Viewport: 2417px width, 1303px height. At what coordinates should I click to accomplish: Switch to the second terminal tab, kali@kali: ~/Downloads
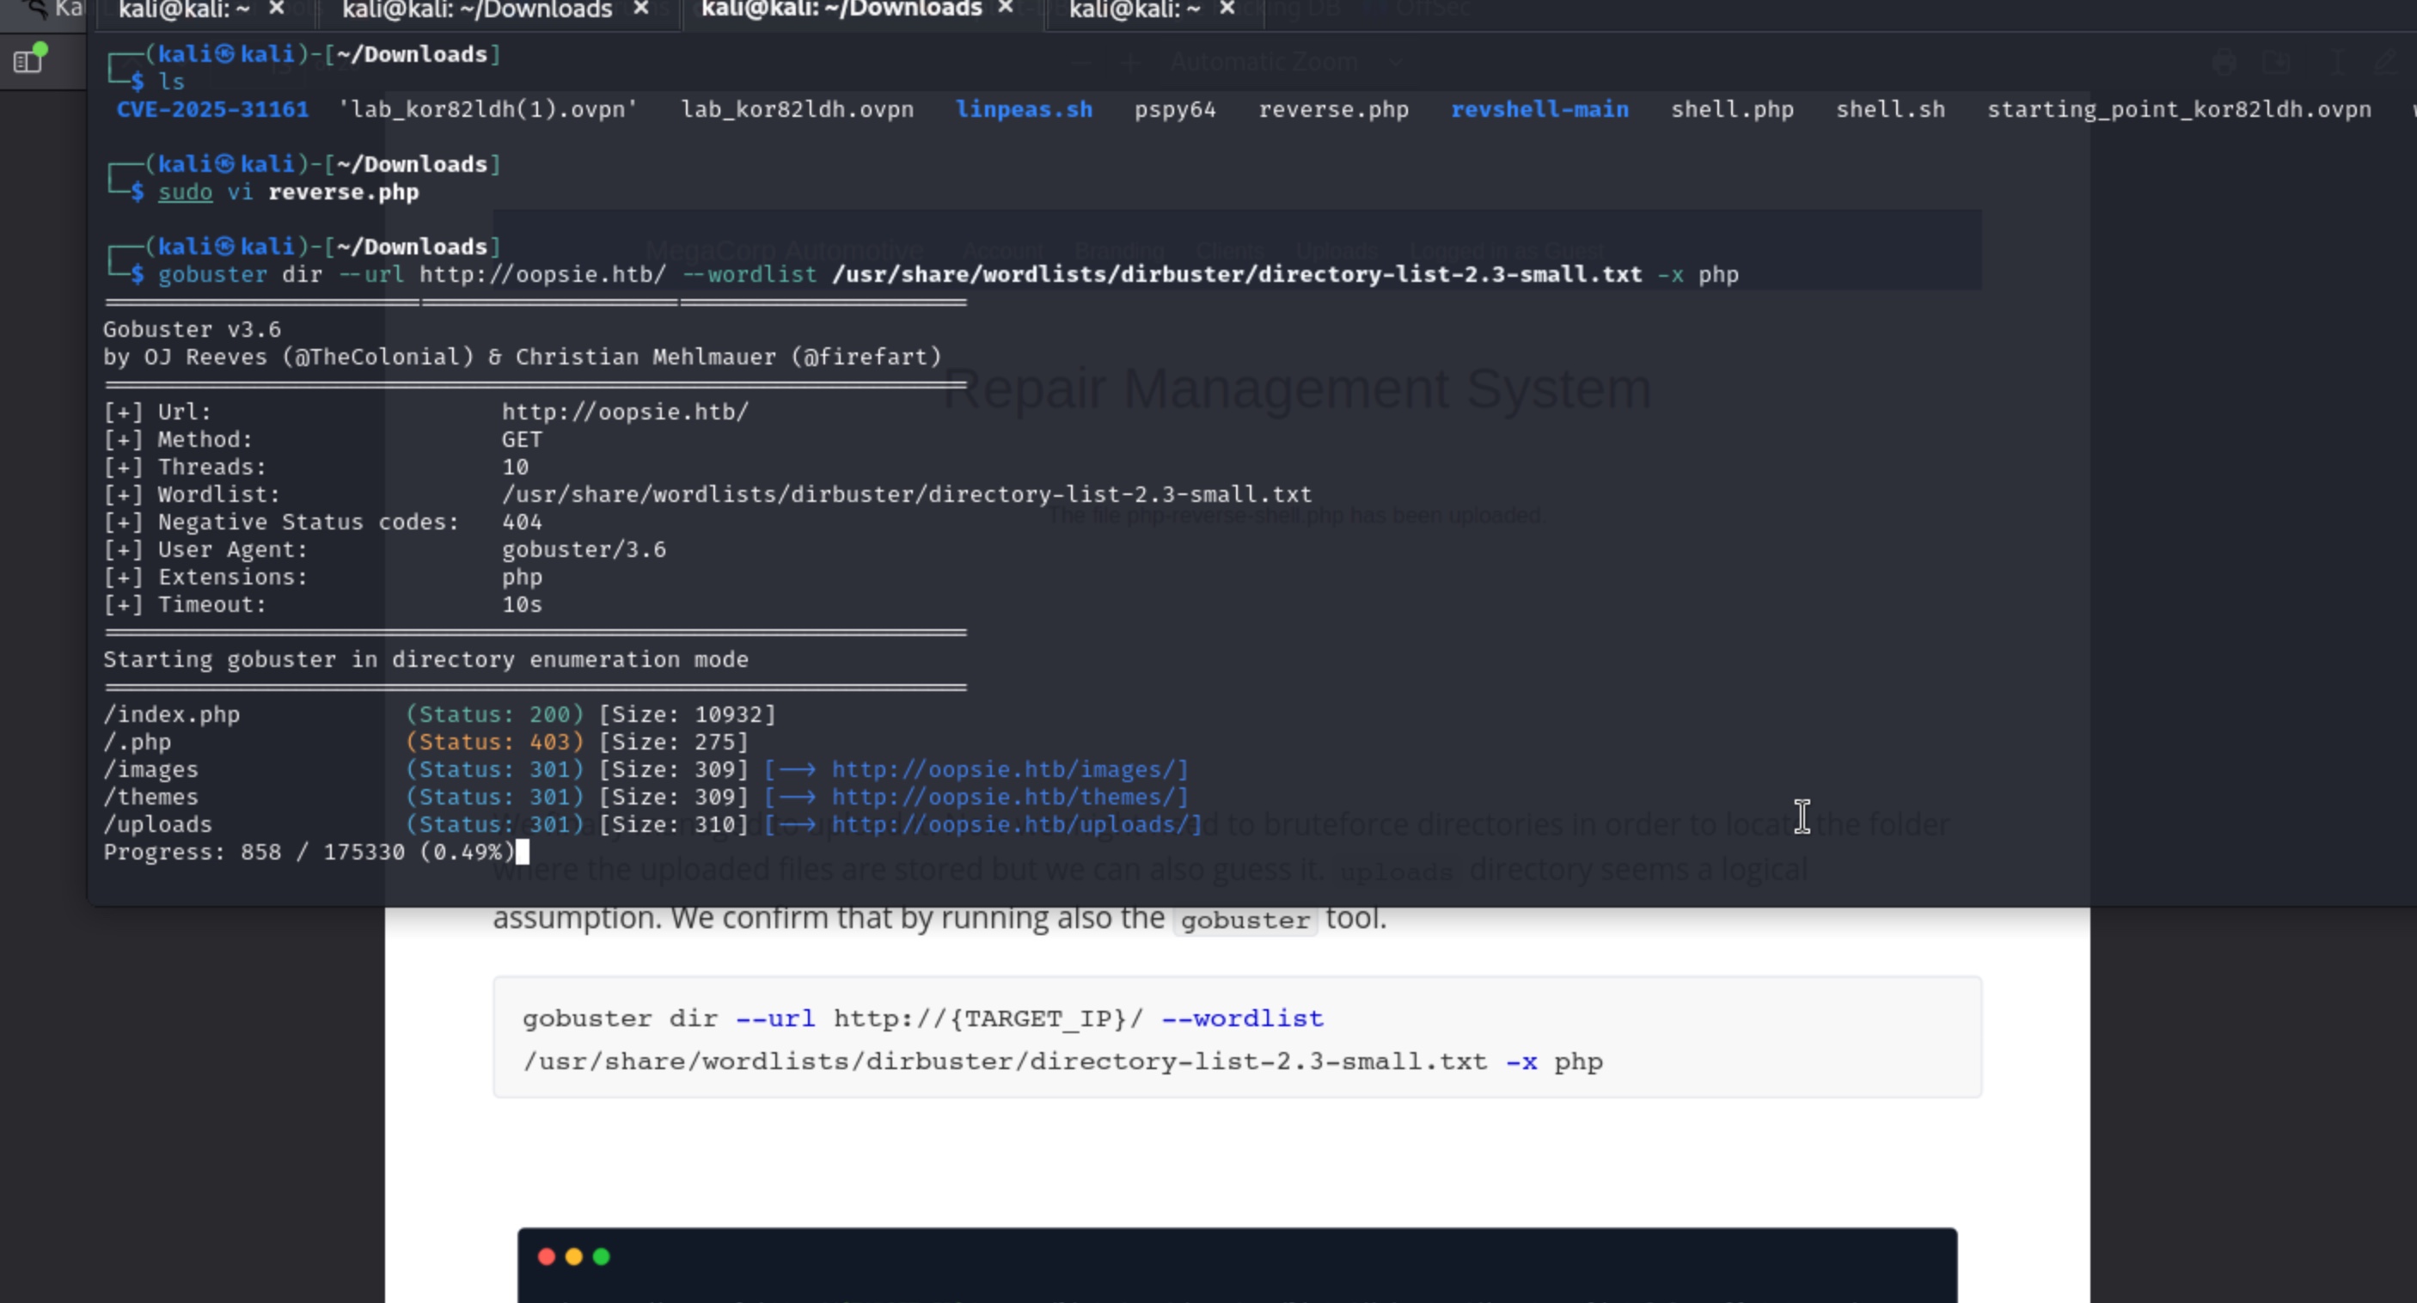pyautogui.click(x=477, y=9)
